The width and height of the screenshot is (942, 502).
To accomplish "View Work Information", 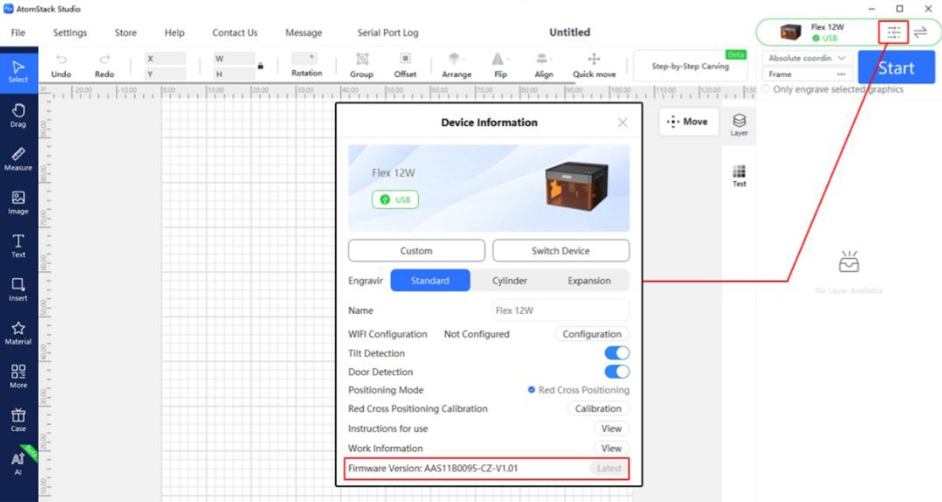I will (612, 448).
